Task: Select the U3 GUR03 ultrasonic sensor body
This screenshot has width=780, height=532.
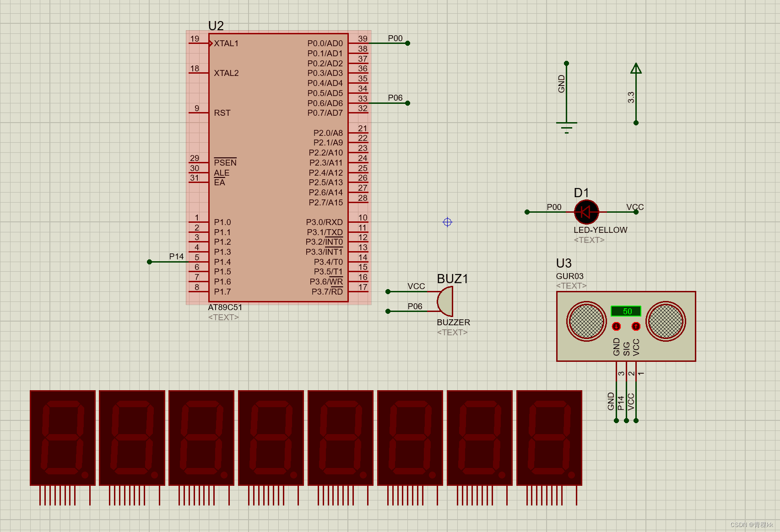Action: (x=626, y=326)
